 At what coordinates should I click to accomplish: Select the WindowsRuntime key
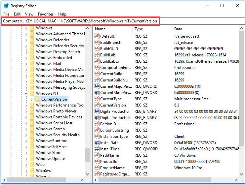coord(52,141)
